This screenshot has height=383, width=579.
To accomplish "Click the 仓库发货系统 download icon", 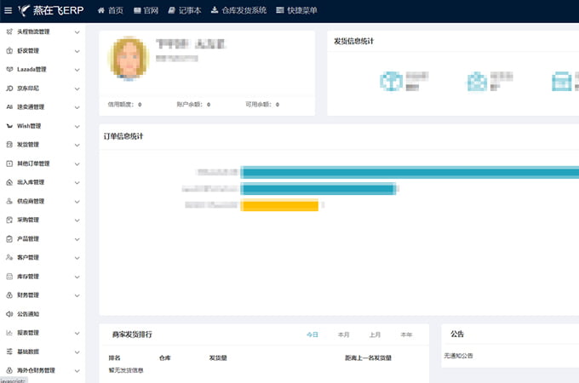I will click(214, 10).
